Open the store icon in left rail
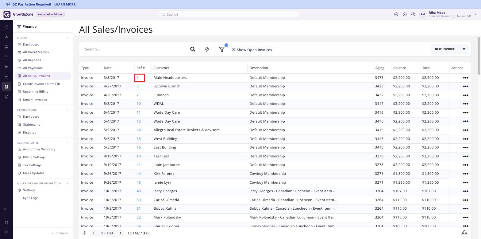The image size is (481, 239). (x=6, y=76)
